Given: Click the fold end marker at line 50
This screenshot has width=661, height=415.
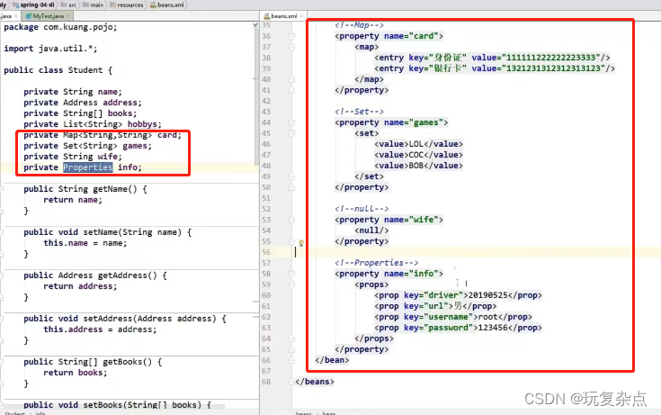Looking at the screenshot, I should [x=291, y=187].
